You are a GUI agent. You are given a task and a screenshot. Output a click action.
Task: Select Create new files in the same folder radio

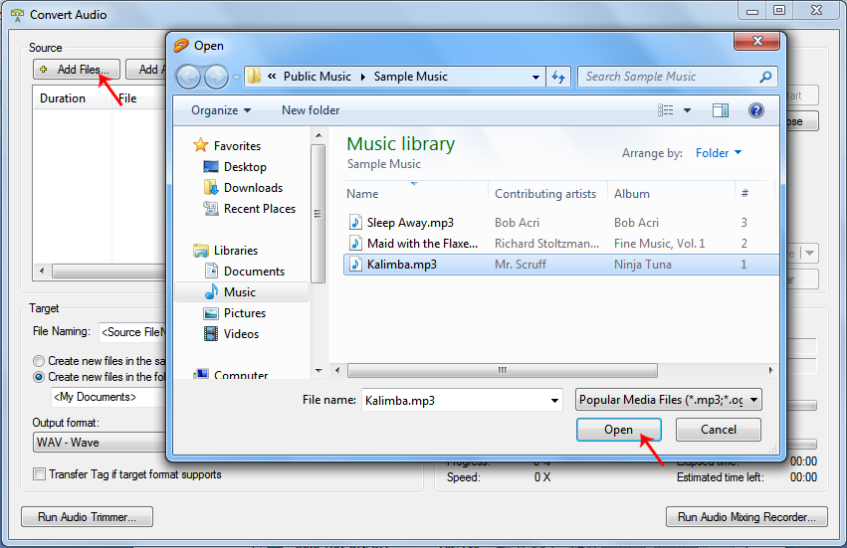click(x=39, y=361)
